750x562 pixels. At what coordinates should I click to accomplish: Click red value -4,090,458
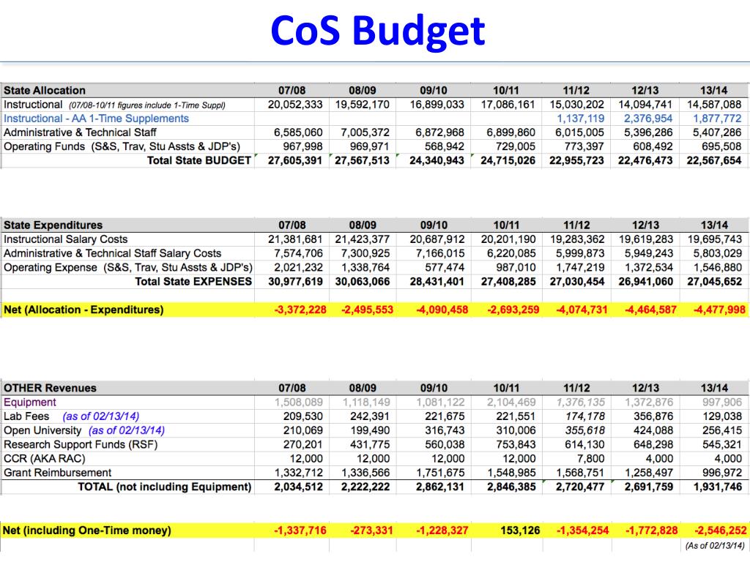tap(442, 310)
